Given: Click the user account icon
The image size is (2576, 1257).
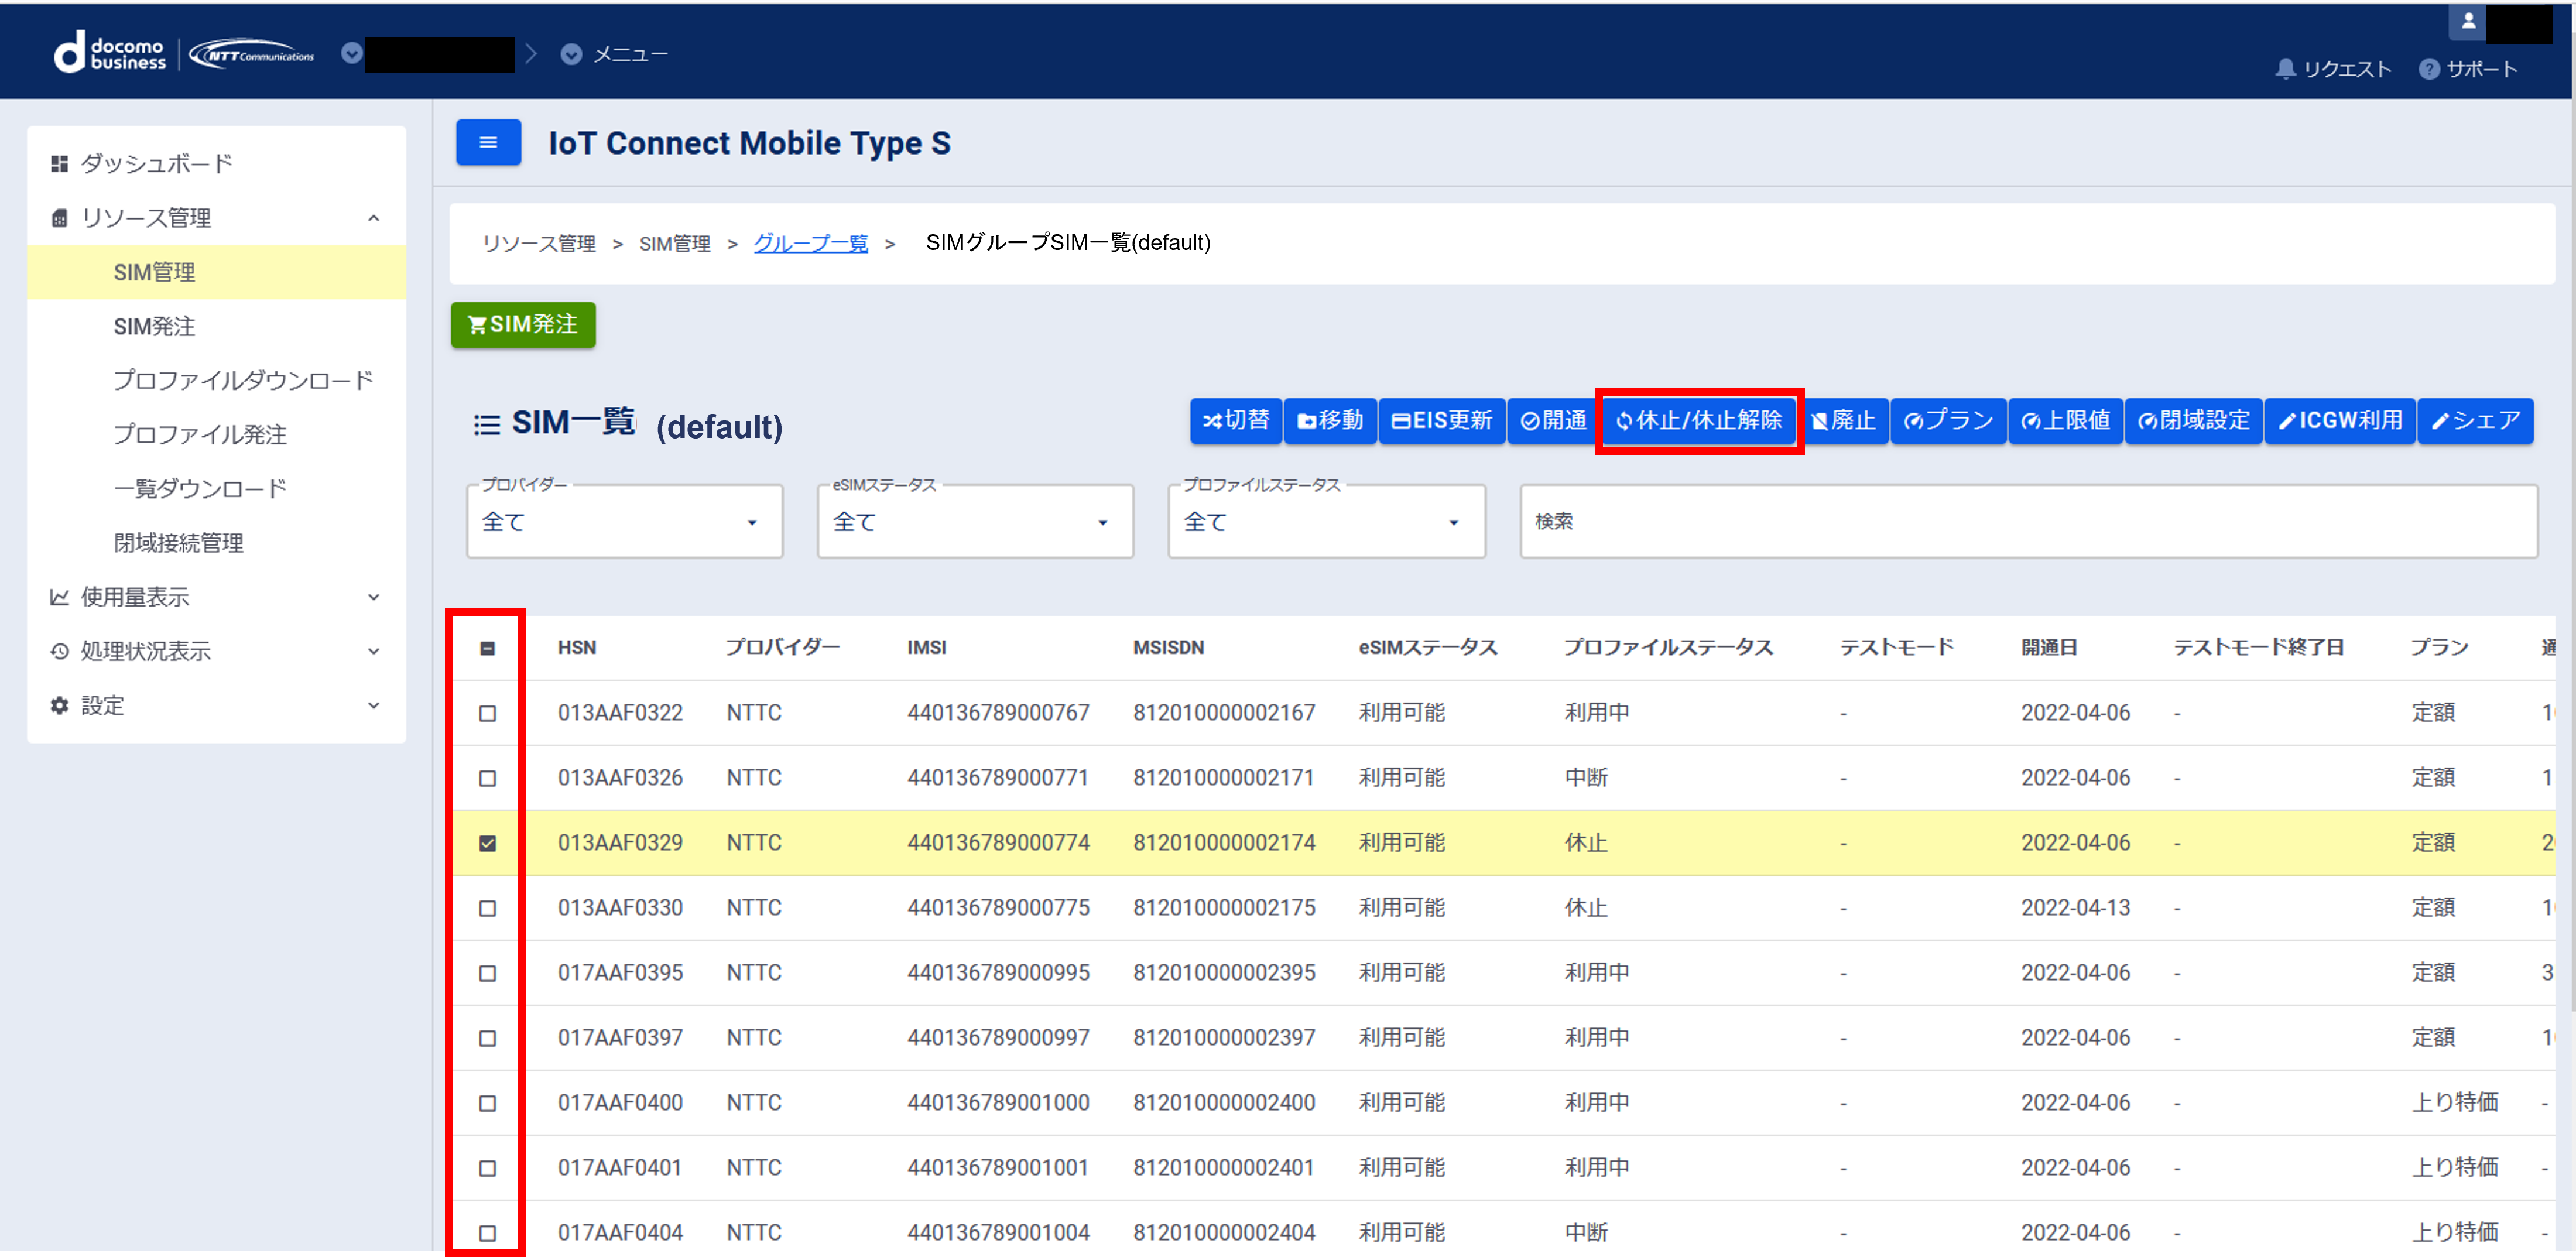Looking at the screenshot, I should 2467,21.
